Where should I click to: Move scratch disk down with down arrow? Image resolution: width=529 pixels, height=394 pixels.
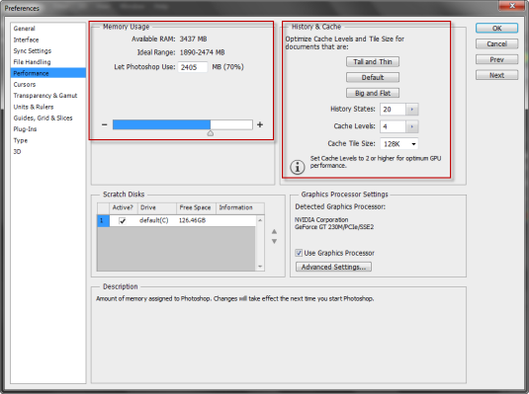pyautogui.click(x=274, y=241)
